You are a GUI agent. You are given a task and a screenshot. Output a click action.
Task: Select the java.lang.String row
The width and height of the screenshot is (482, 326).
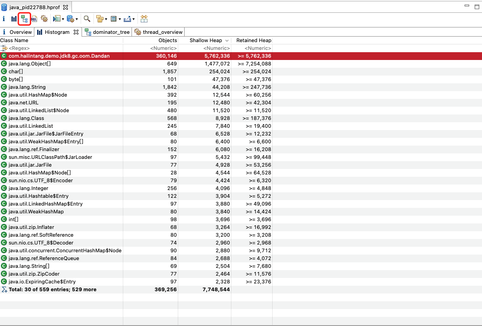click(241, 87)
